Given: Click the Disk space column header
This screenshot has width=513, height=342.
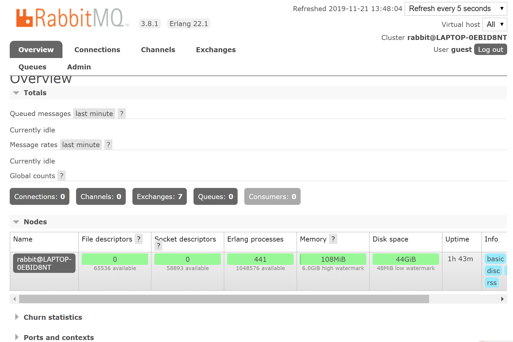Looking at the screenshot, I should click(x=390, y=239).
